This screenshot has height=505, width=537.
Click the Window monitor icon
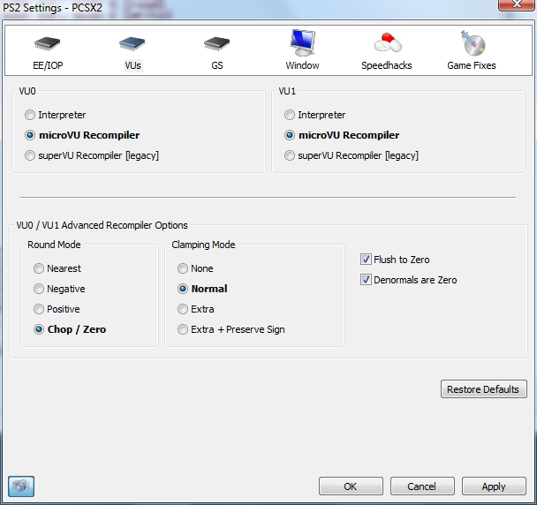coord(303,42)
